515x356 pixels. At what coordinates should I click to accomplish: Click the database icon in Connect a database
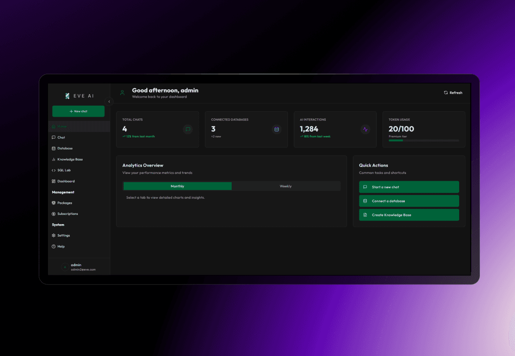(365, 201)
